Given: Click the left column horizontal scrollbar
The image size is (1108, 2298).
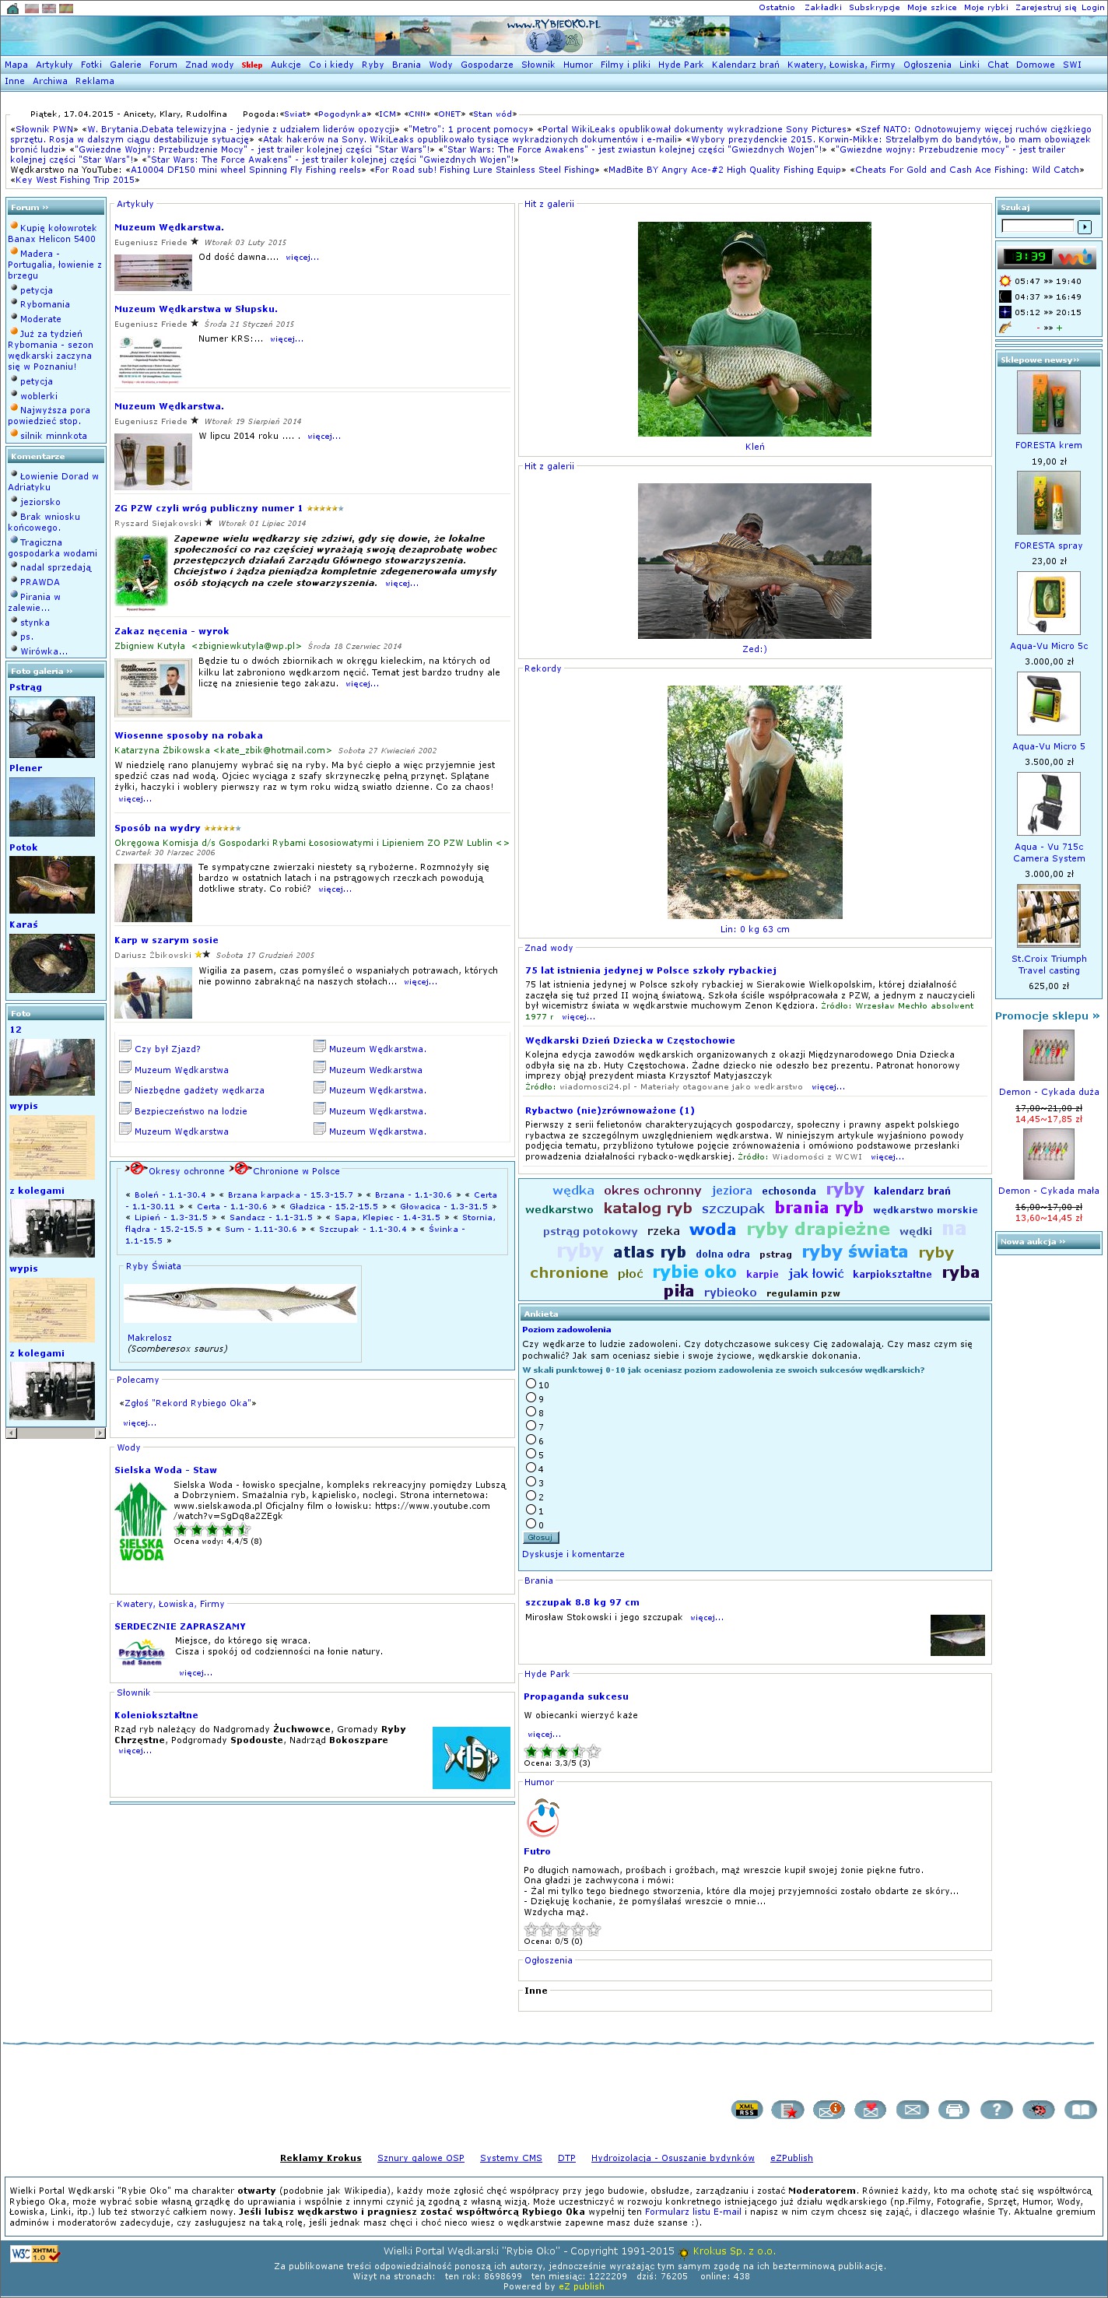Looking at the screenshot, I should (55, 1433).
